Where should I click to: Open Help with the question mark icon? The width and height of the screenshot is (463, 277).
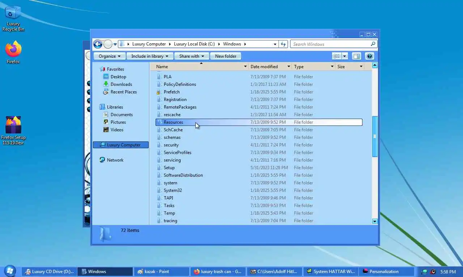pyautogui.click(x=369, y=56)
